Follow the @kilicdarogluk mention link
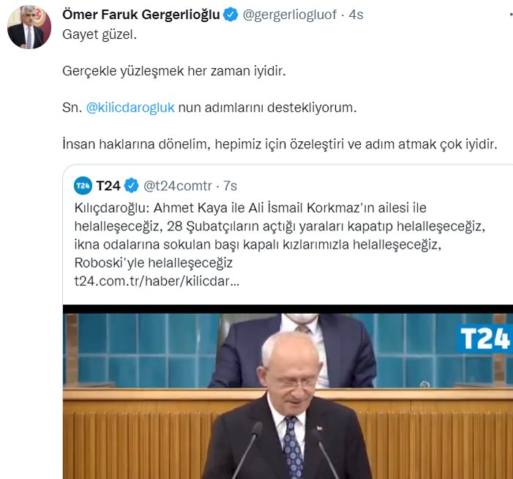 pyautogui.click(x=130, y=108)
